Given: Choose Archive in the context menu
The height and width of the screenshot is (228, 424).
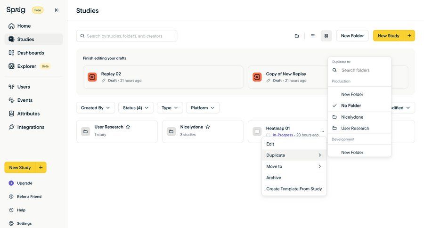Looking at the screenshot, I should 294,178.
